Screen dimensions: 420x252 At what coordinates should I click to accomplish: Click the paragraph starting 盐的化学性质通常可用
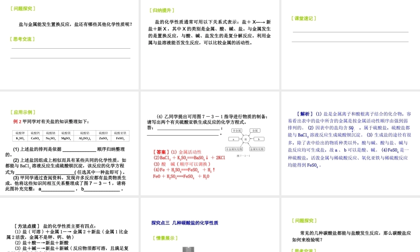(210, 32)
